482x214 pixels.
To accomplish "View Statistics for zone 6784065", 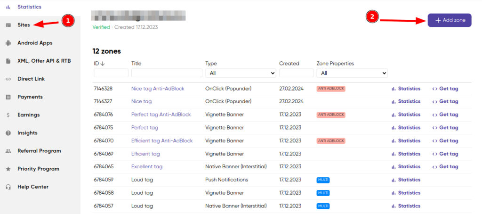I will 406,166.
